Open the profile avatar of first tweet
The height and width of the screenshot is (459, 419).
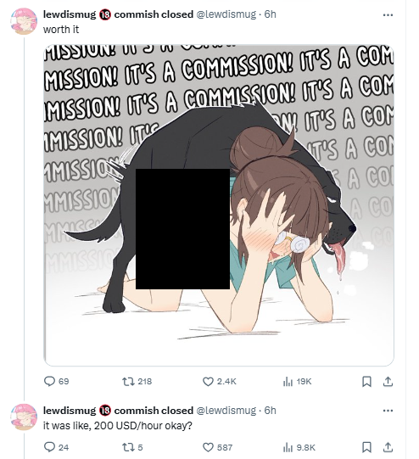coord(24,21)
